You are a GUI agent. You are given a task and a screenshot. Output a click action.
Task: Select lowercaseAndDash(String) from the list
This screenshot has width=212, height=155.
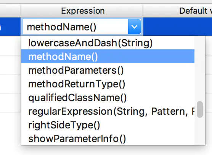pyautogui.click(x=108, y=43)
